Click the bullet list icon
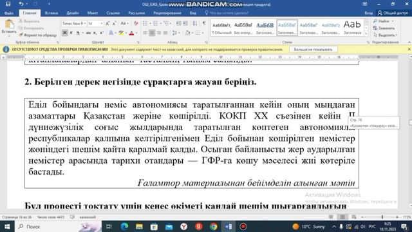The width and height of the screenshot is (412, 232). 145,23
